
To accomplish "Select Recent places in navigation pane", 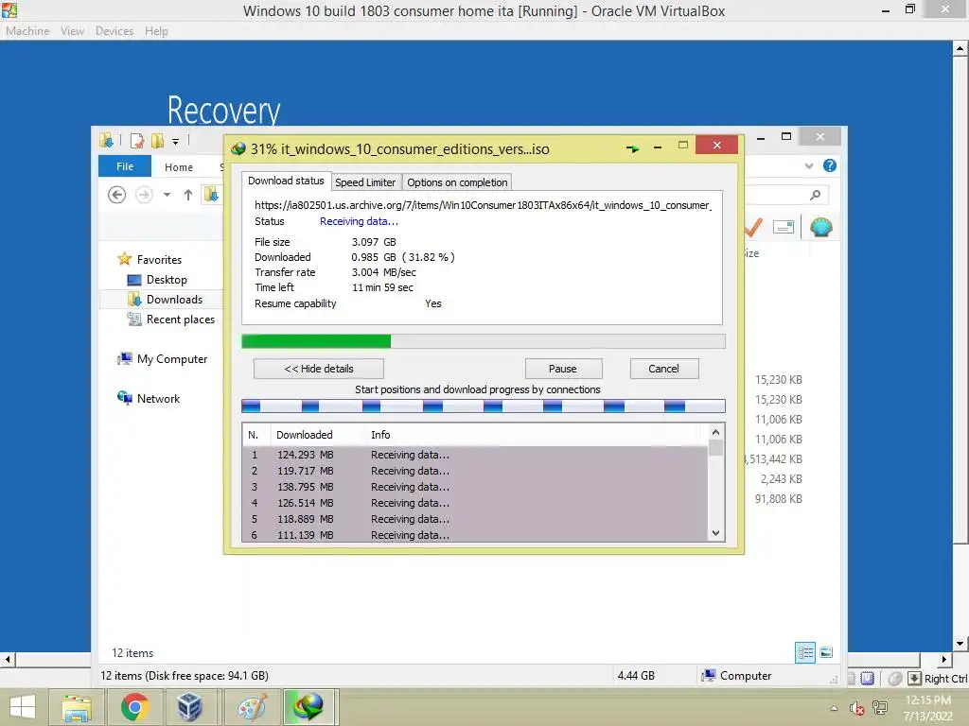I will (181, 320).
